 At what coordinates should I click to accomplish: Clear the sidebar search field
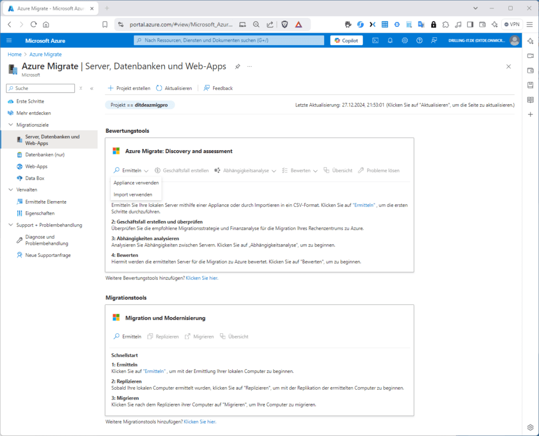(x=81, y=88)
